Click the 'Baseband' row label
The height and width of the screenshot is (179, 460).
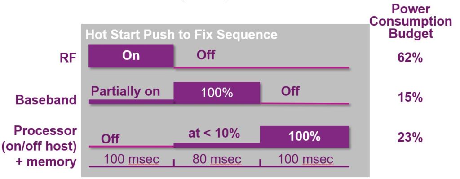pyautogui.click(x=46, y=100)
